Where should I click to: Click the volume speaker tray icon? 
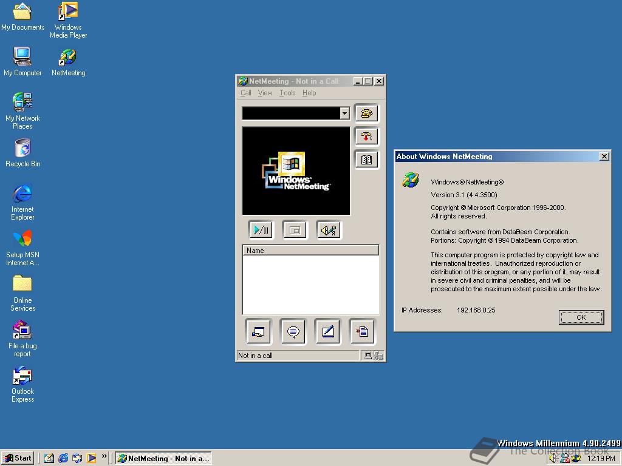click(x=553, y=459)
